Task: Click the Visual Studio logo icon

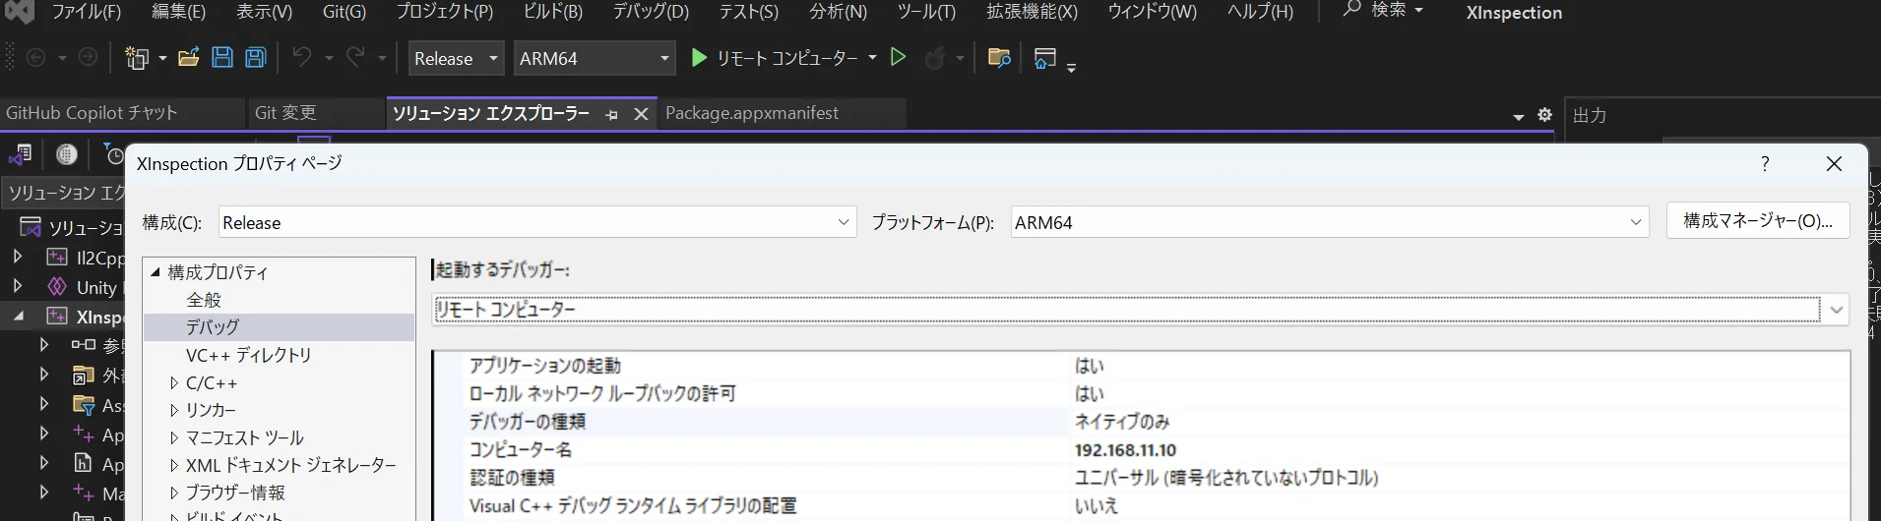Action: coord(20,12)
